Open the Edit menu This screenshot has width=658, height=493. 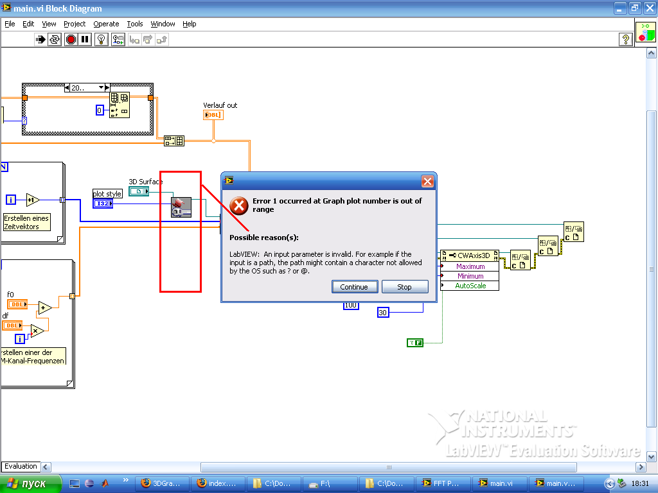28,24
